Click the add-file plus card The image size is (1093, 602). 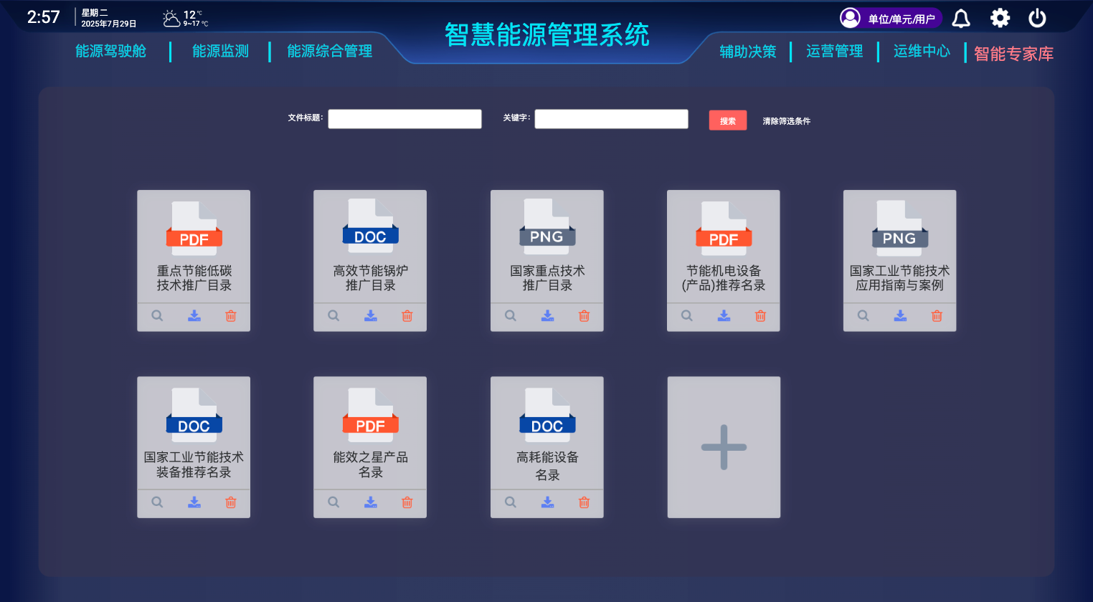pos(724,447)
